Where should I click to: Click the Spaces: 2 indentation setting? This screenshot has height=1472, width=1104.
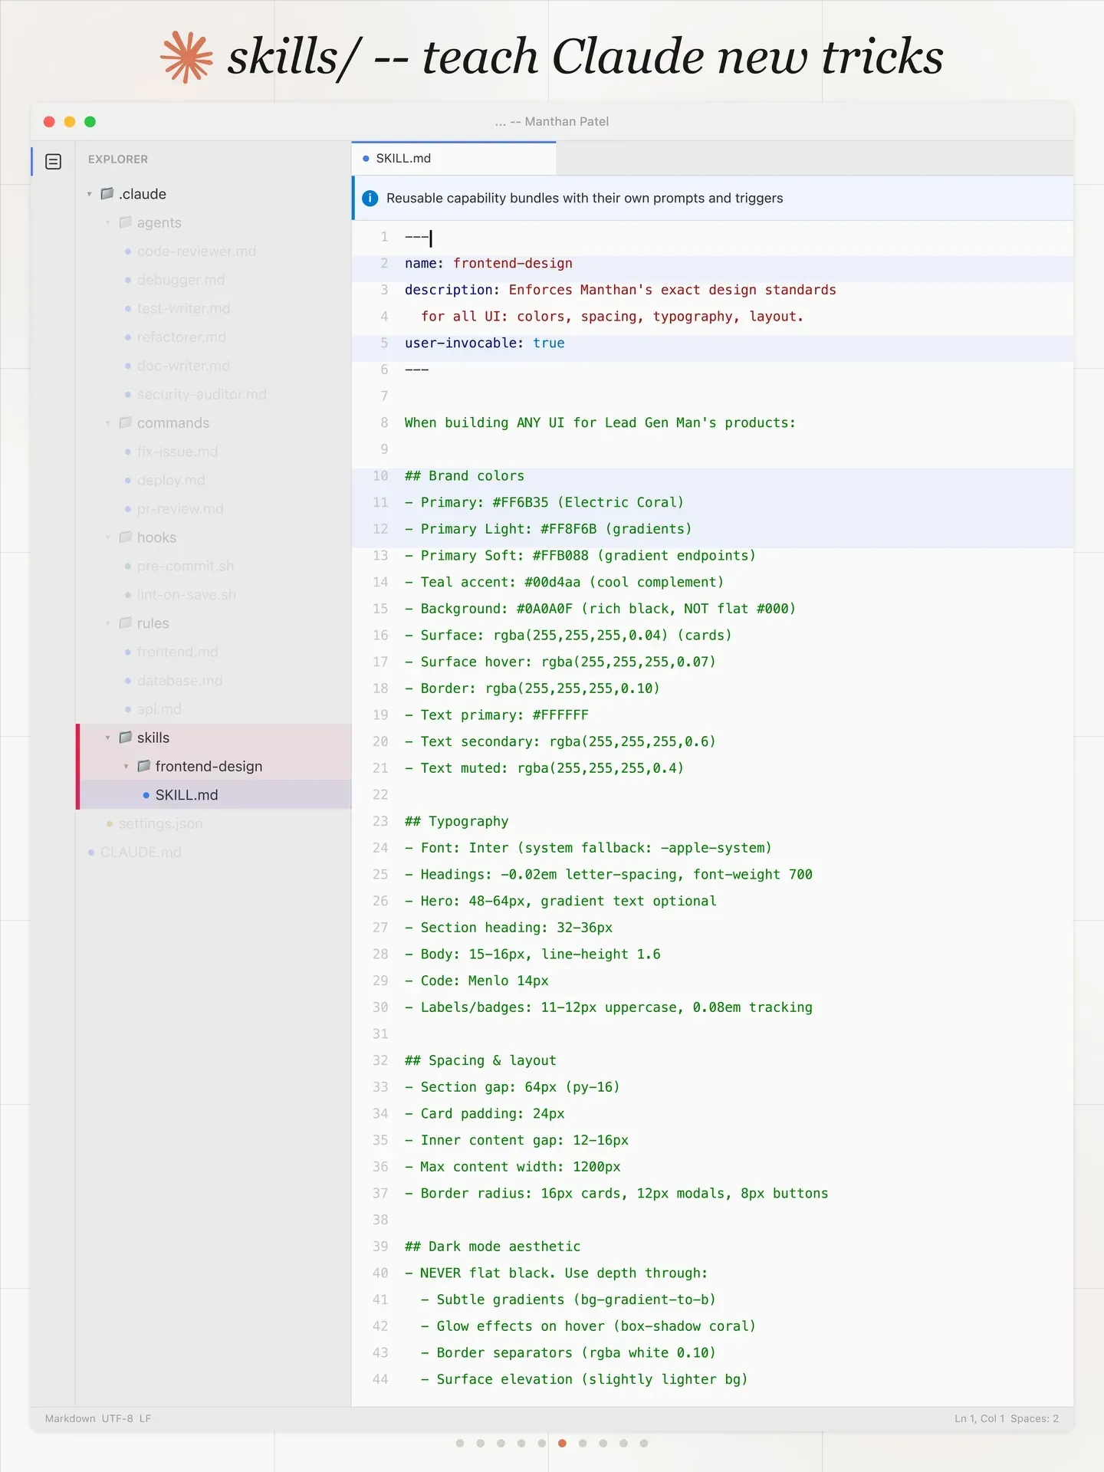(1034, 1418)
